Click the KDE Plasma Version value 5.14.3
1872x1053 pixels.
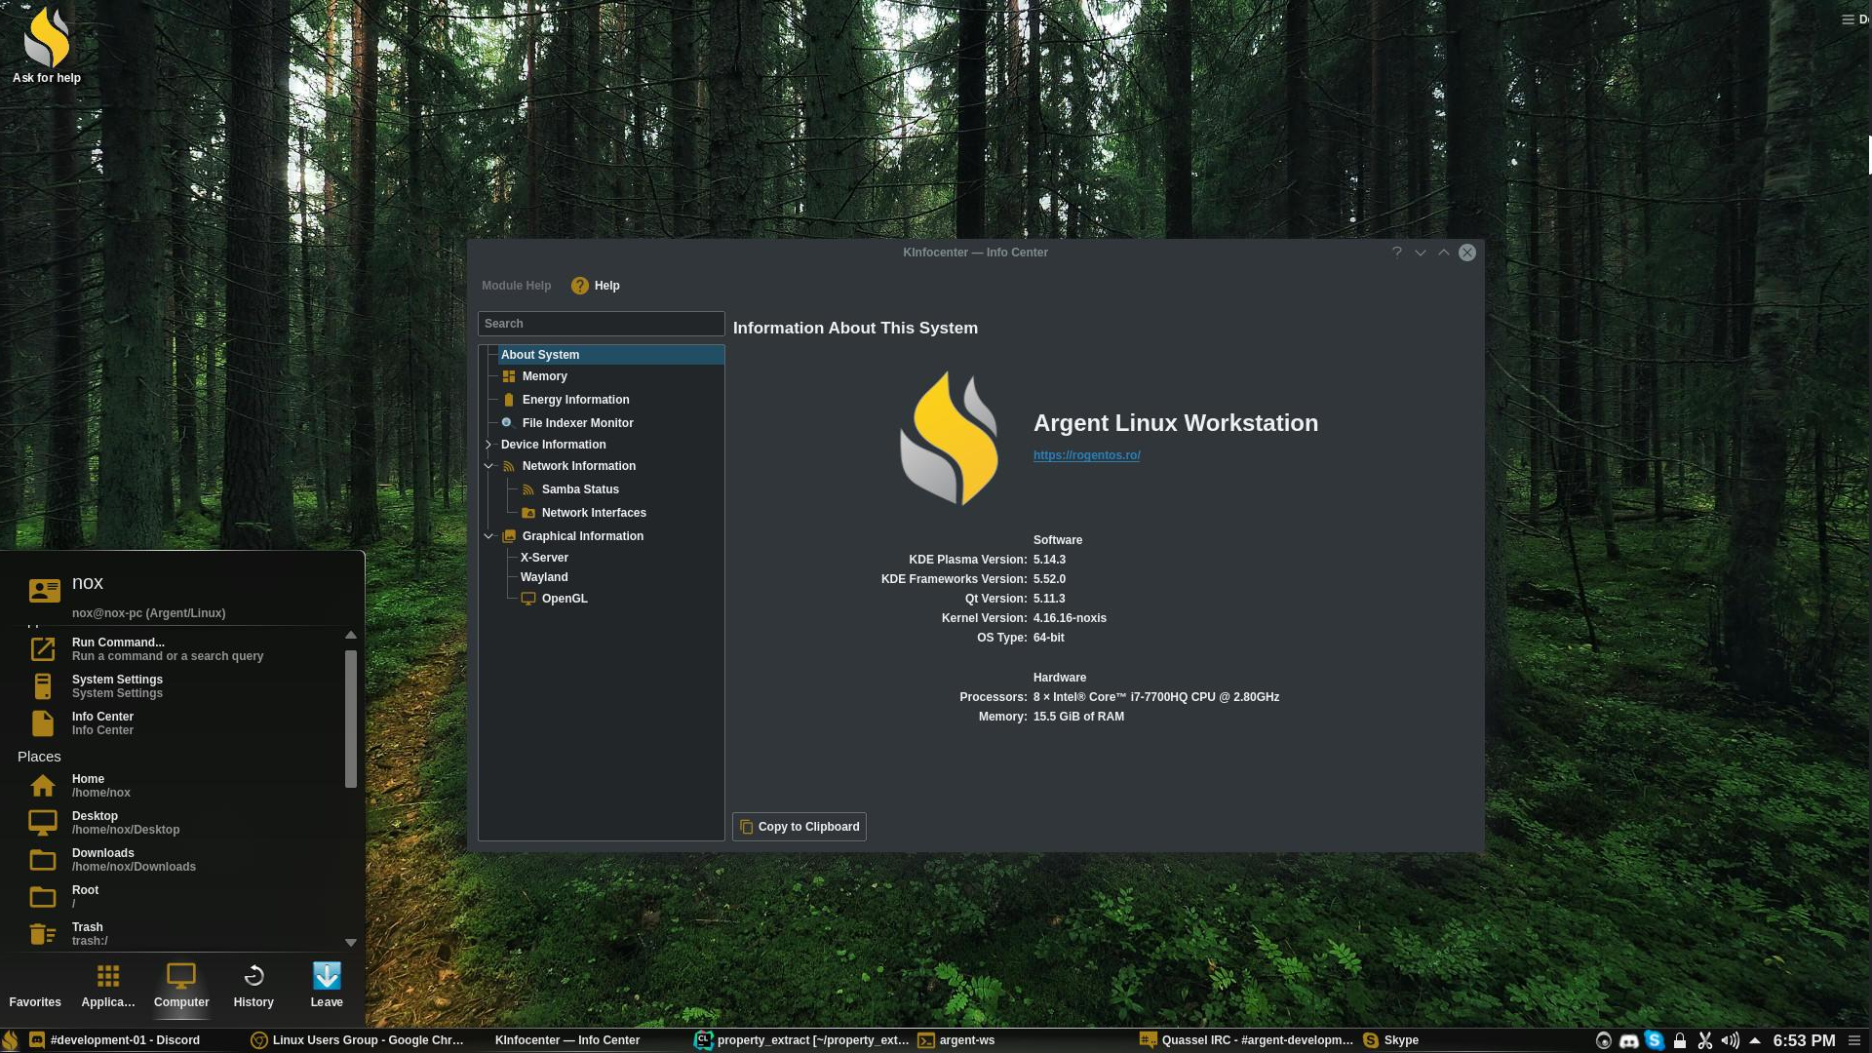pos(1049,560)
